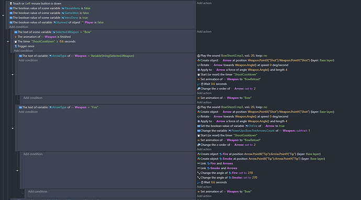Click the wait icon in last "Wait 0.6 seconds" action
The image size is (361, 200).
(202, 182)
